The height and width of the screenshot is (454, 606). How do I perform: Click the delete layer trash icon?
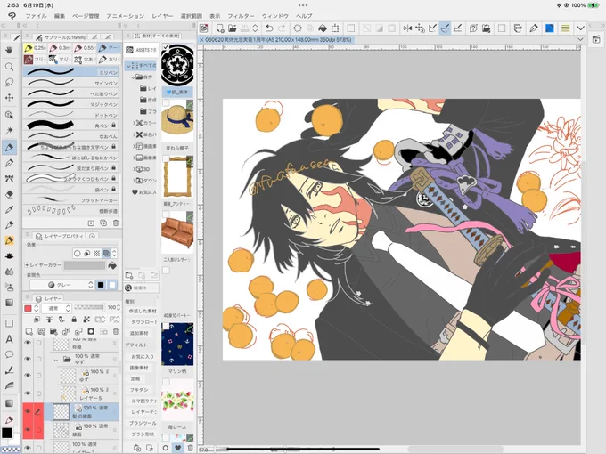(116, 332)
